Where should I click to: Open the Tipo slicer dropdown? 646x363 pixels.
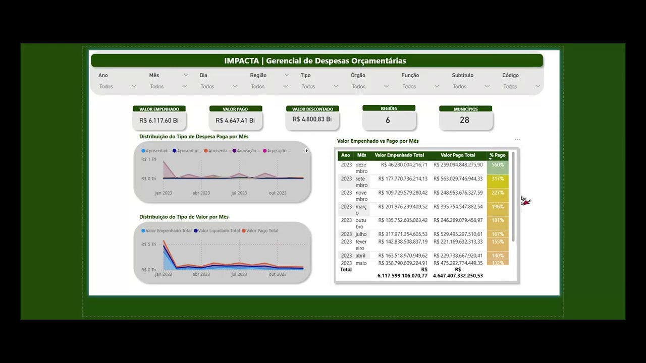[319, 86]
